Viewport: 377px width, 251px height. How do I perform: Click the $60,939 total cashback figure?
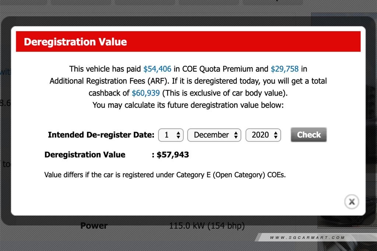pyautogui.click(x=146, y=93)
